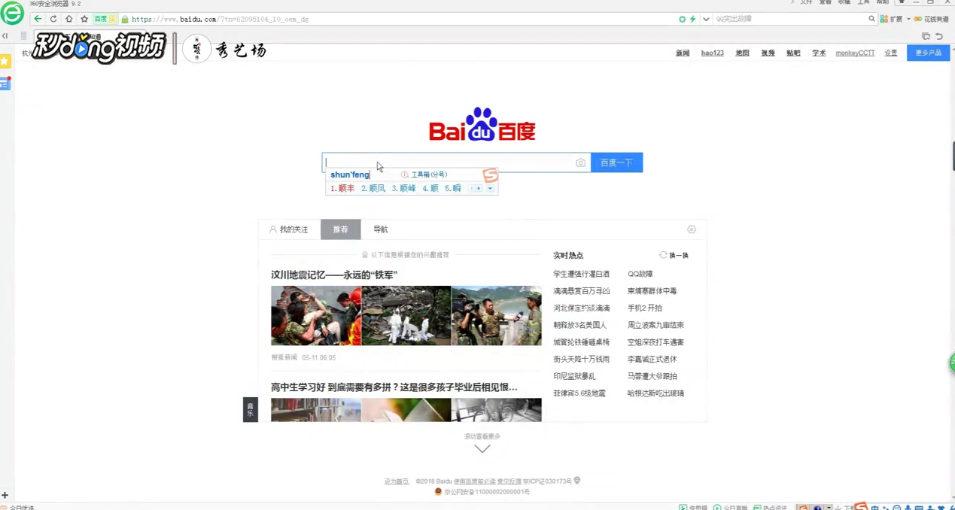Screen dimensions: 955x510
Task: Expand the 扩展 dropdown arrow
Action: click(x=908, y=19)
